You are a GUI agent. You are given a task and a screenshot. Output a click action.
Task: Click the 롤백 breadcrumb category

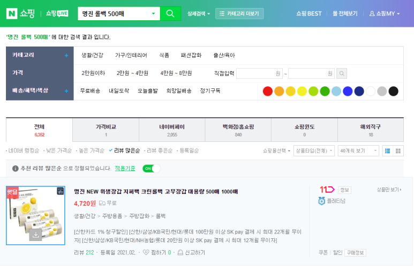161,216
